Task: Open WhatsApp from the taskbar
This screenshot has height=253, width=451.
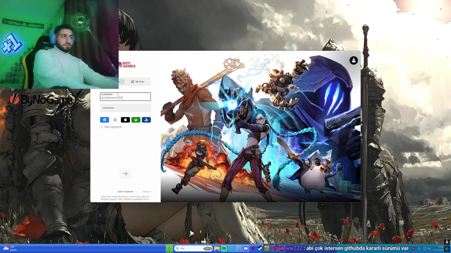Action: pos(231,248)
